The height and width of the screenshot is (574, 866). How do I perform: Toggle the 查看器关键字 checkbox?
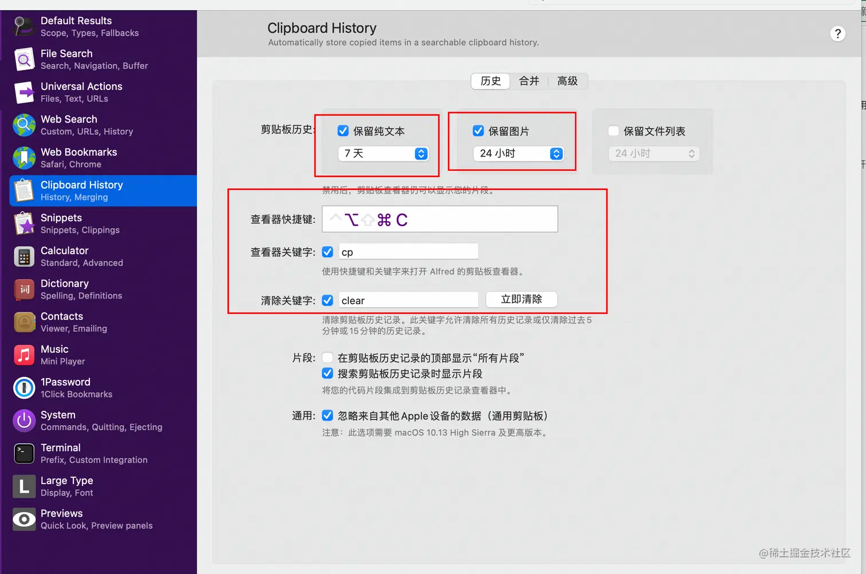coord(328,251)
